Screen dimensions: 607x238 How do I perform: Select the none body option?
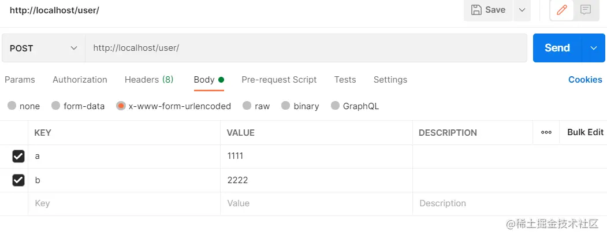12,106
